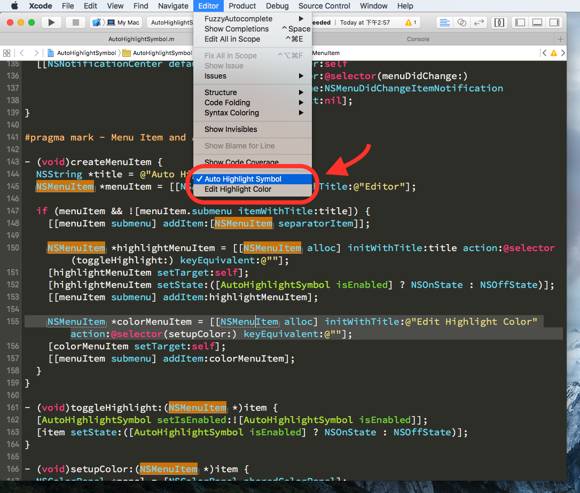Toggle the Navigator panel visibility
The height and width of the screenshot is (493, 580).
coord(520,22)
